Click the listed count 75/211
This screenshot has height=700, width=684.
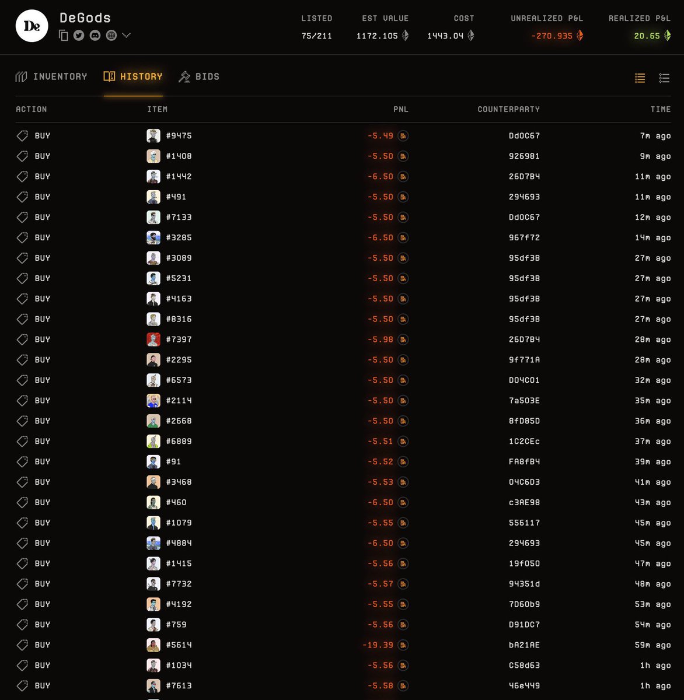[316, 36]
